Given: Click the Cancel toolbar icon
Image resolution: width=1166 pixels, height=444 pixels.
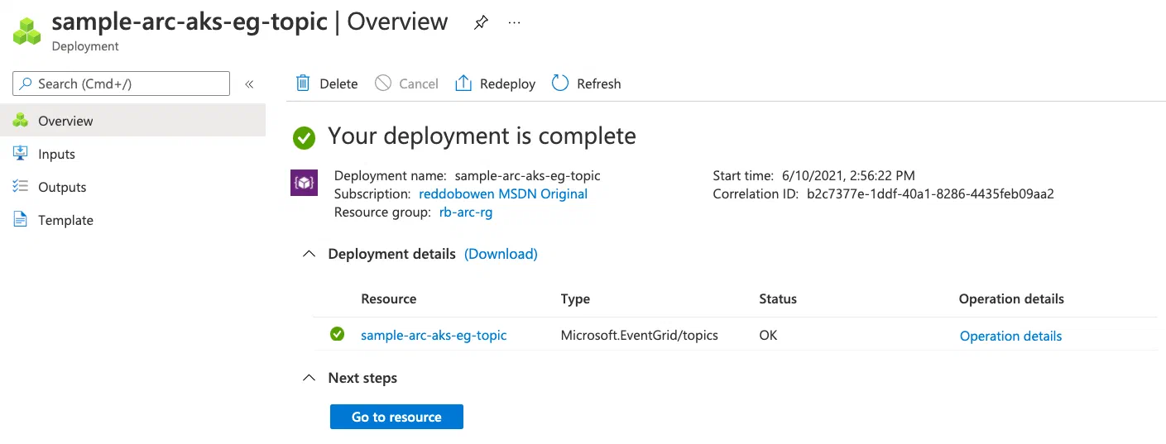Looking at the screenshot, I should point(382,83).
